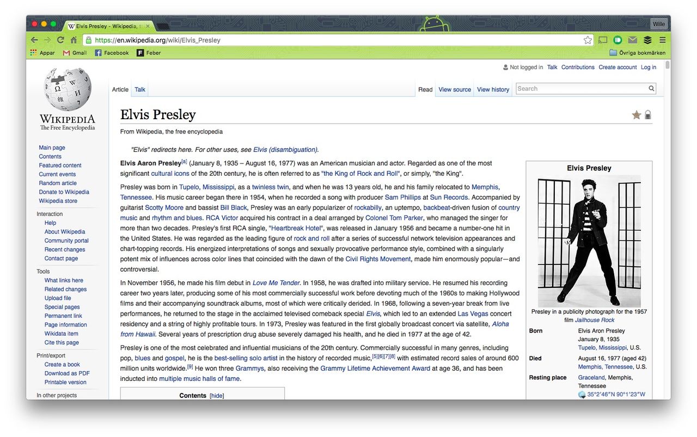This screenshot has height=437, width=697.
Task: Click the green padlock security icon
Action: 88,40
